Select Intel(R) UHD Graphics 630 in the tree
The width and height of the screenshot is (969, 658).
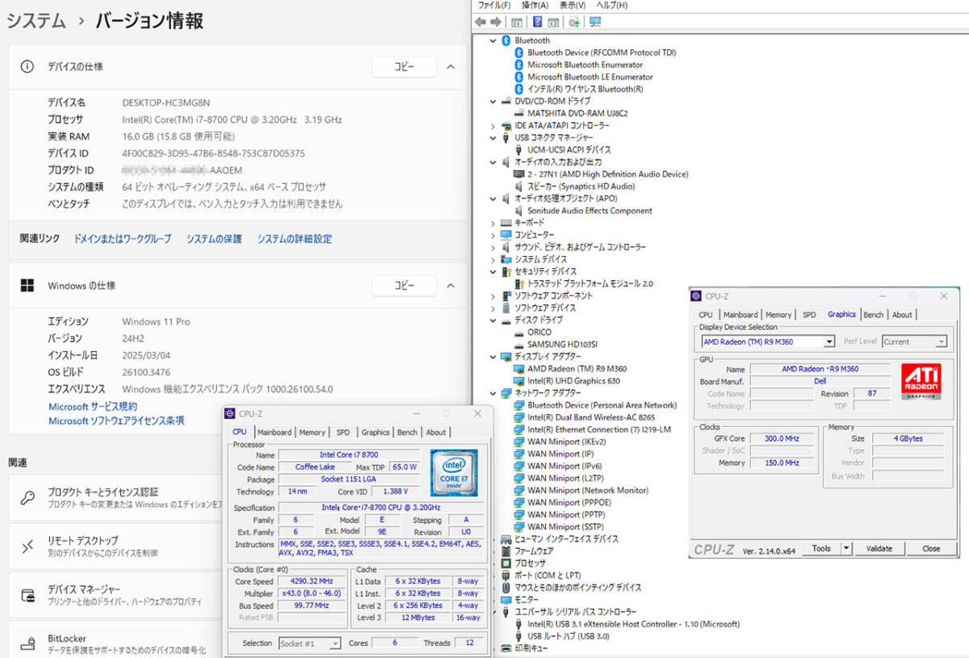(x=574, y=381)
